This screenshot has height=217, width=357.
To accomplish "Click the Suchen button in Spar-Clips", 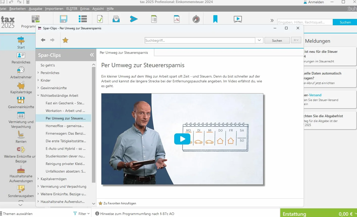I will [277, 40].
